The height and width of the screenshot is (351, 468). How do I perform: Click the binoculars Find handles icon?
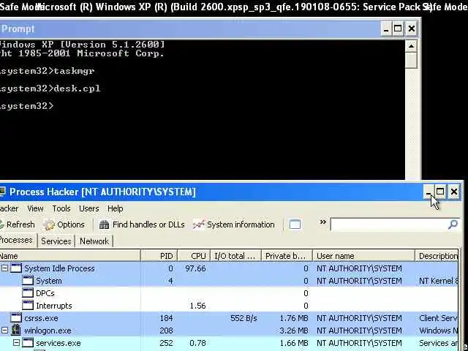(x=104, y=224)
